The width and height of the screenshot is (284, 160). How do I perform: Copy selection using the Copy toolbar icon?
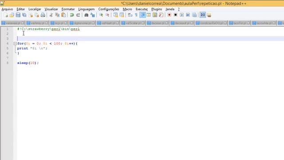tap(57, 15)
